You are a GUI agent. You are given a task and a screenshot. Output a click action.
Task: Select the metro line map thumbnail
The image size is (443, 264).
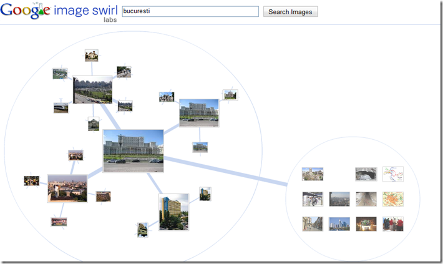pos(393,174)
